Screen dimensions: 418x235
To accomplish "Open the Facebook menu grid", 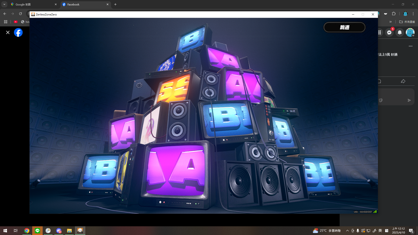I will coord(379,33).
